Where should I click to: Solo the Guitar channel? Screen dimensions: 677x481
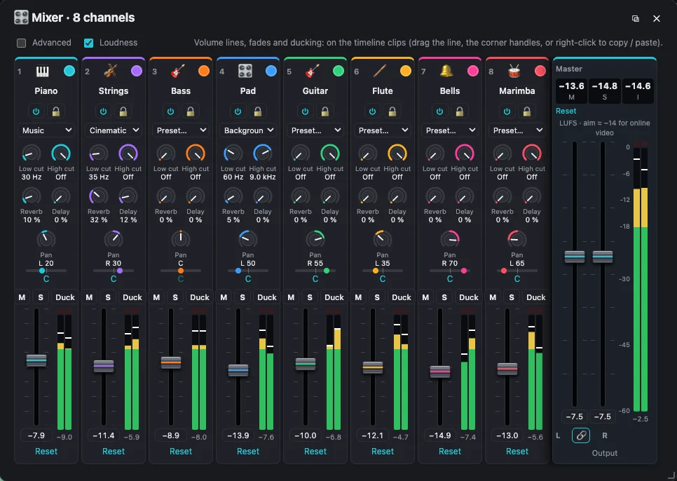(310, 297)
